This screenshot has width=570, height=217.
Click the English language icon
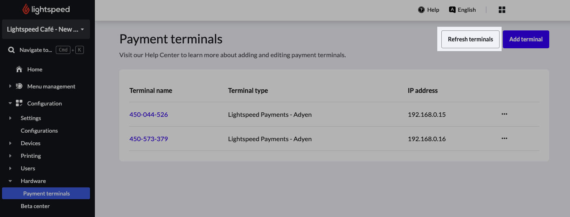point(452,10)
